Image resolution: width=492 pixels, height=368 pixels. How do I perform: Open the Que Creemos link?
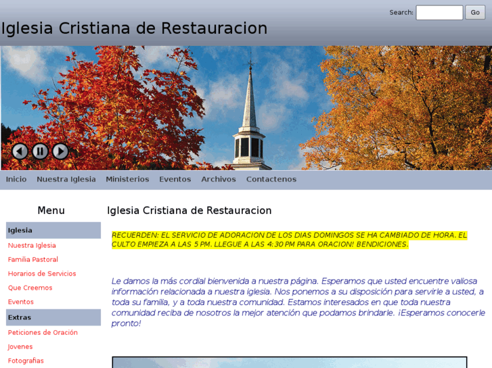point(30,288)
